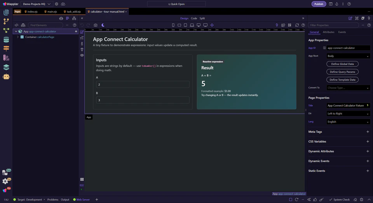The width and height of the screenshot is (373, 203).
Task: Open the Pages manager in left sidebar
Action: pyautogui.click(x=6, y=12)
